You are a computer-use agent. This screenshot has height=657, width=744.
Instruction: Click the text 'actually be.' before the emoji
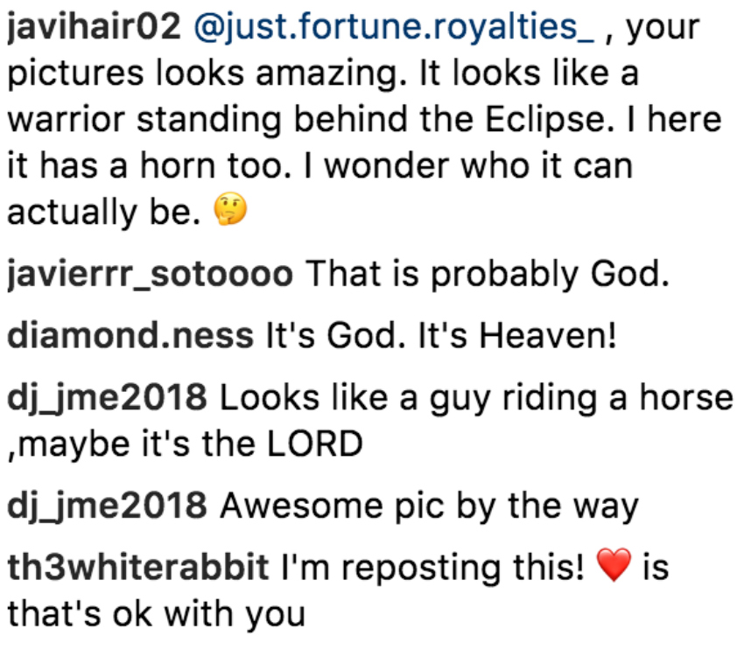[104, 213]
